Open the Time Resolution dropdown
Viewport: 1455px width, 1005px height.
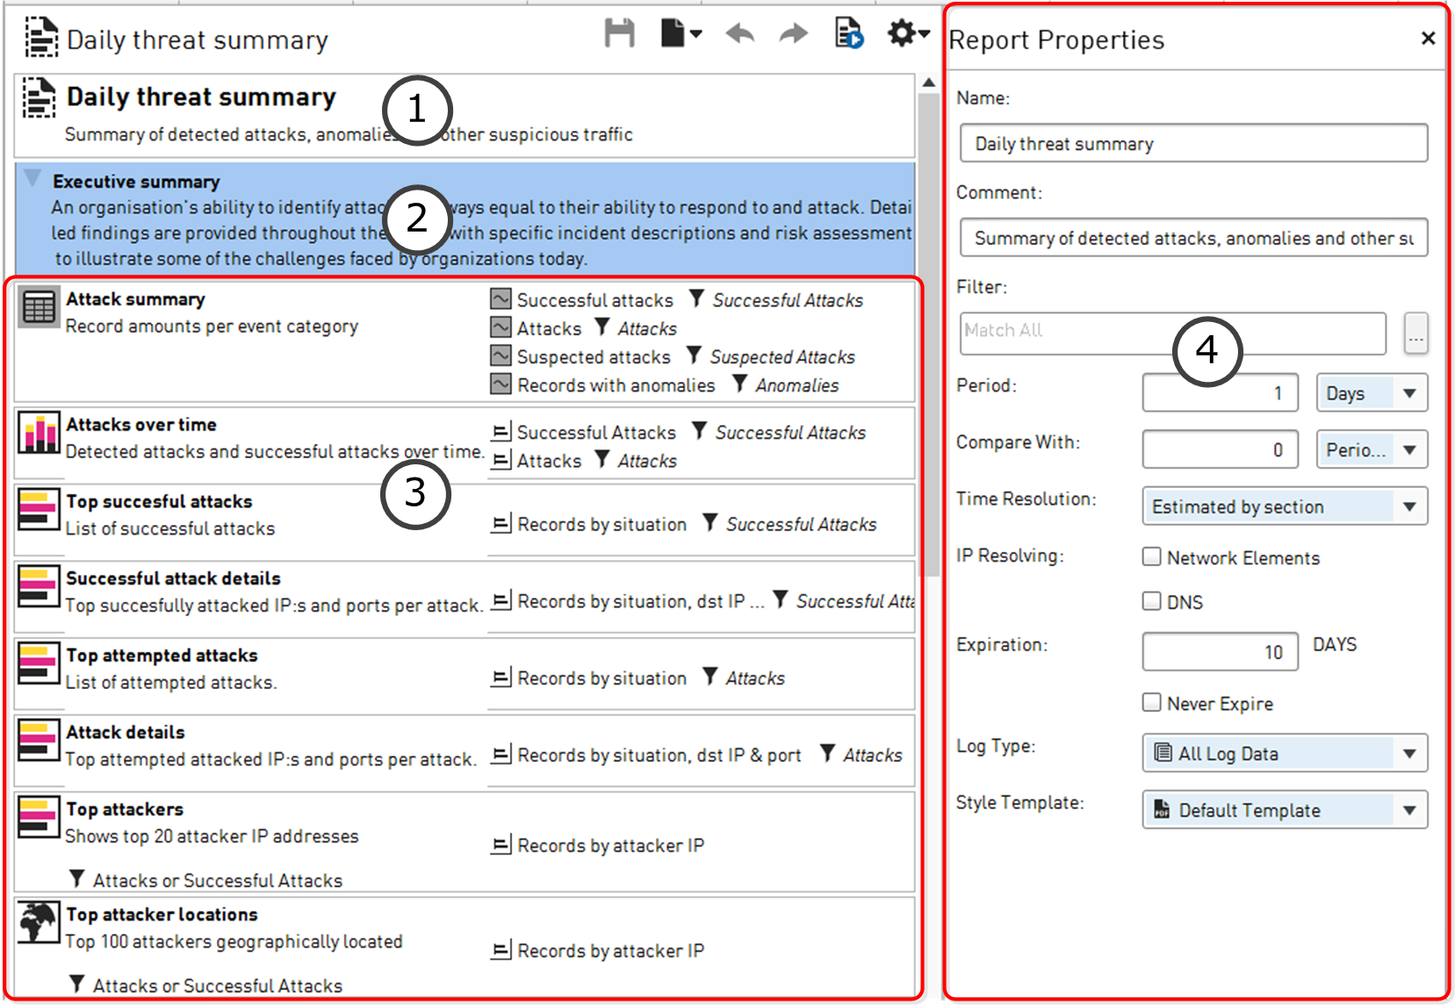click(1284, 506)
